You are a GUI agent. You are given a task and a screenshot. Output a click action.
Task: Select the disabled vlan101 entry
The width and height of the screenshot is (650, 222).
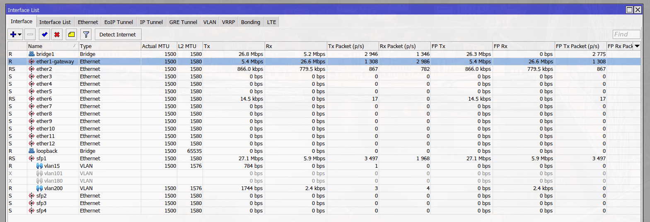tap(53, 173)
